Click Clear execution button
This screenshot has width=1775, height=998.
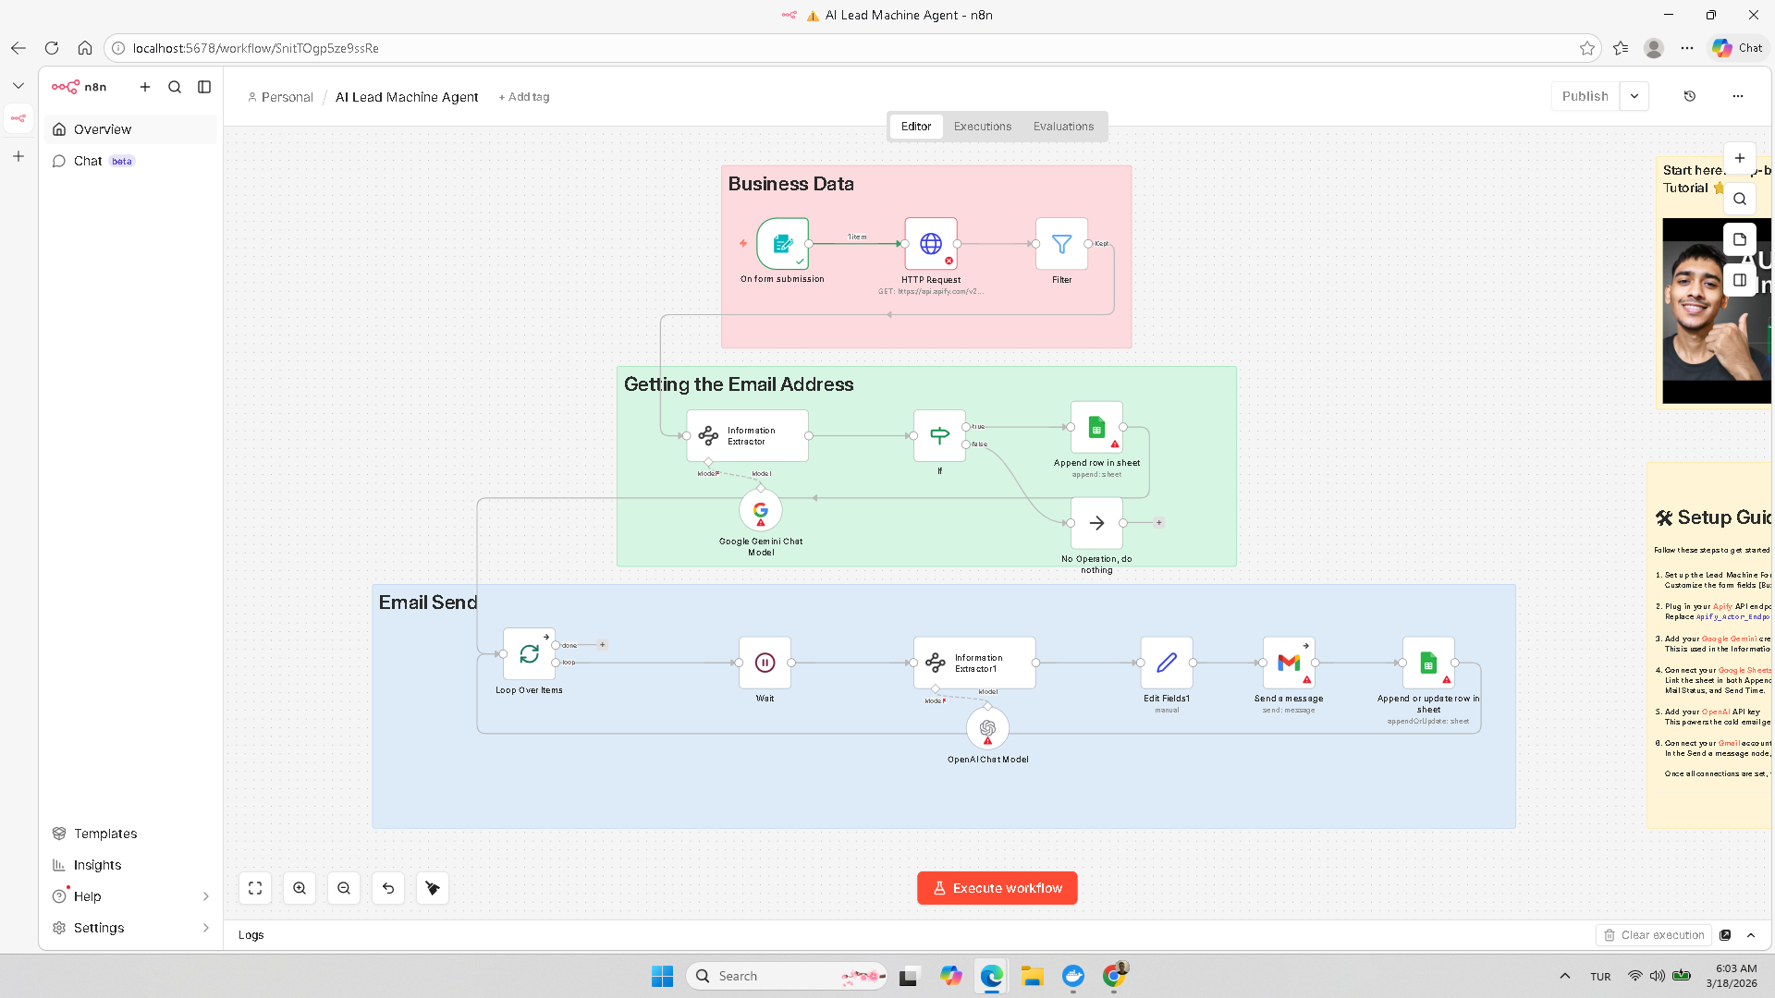[x=1654, y=935]
